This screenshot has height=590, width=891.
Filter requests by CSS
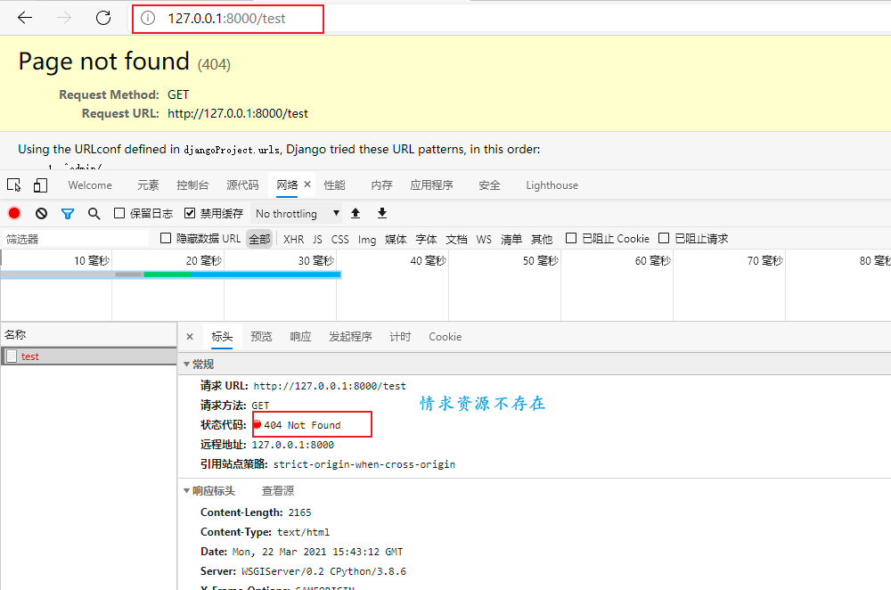[x=339, y=239]
